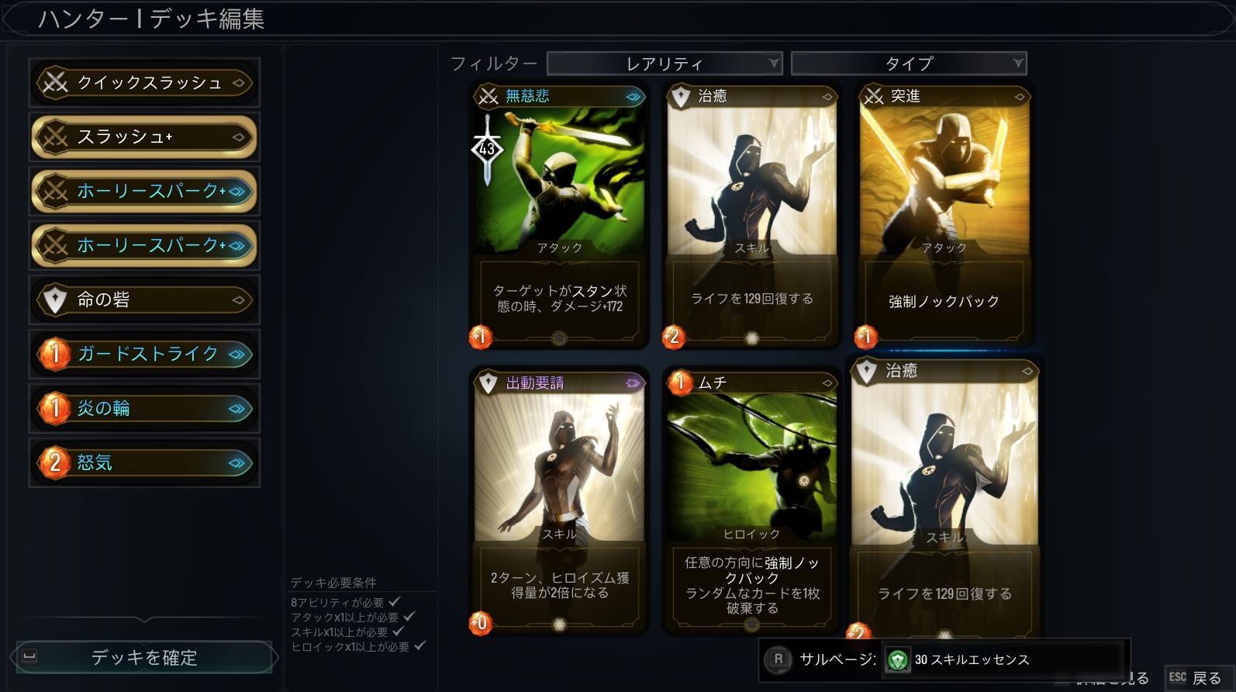Select first ホーリースパーク+ deck entry
Viewport: 1236px width, 692px height.
coord(144,192)
